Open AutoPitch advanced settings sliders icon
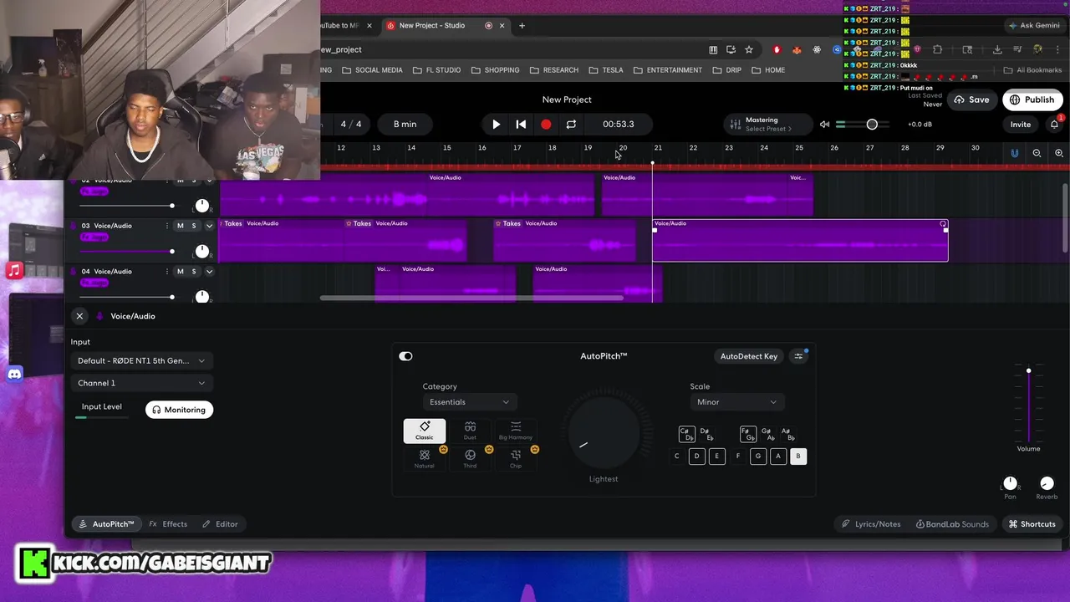1070x602 pixels. point(799,356)
